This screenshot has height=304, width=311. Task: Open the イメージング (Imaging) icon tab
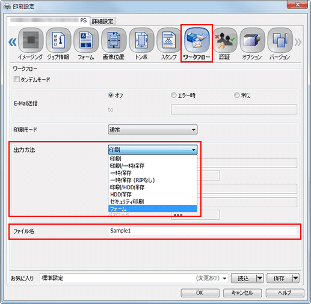pos(31,44)
